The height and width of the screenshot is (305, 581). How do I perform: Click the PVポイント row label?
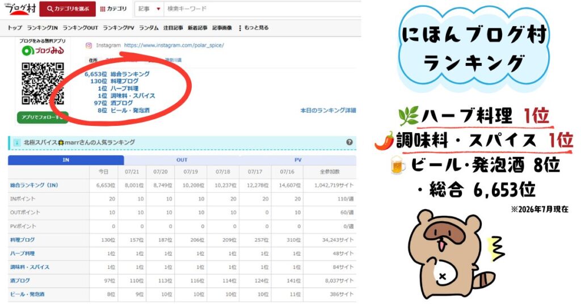click(x=23, y=226)
